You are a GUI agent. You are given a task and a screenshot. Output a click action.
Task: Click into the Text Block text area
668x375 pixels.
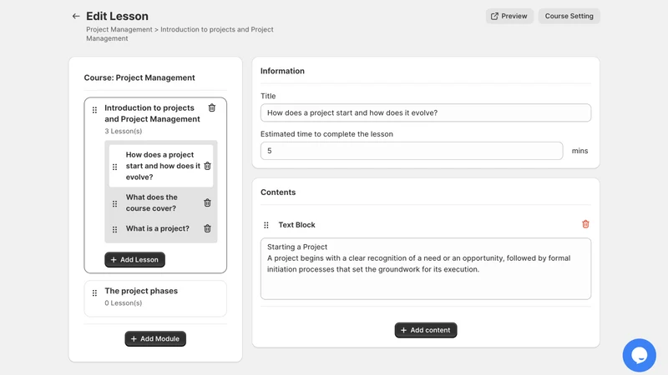pos(426,268)
